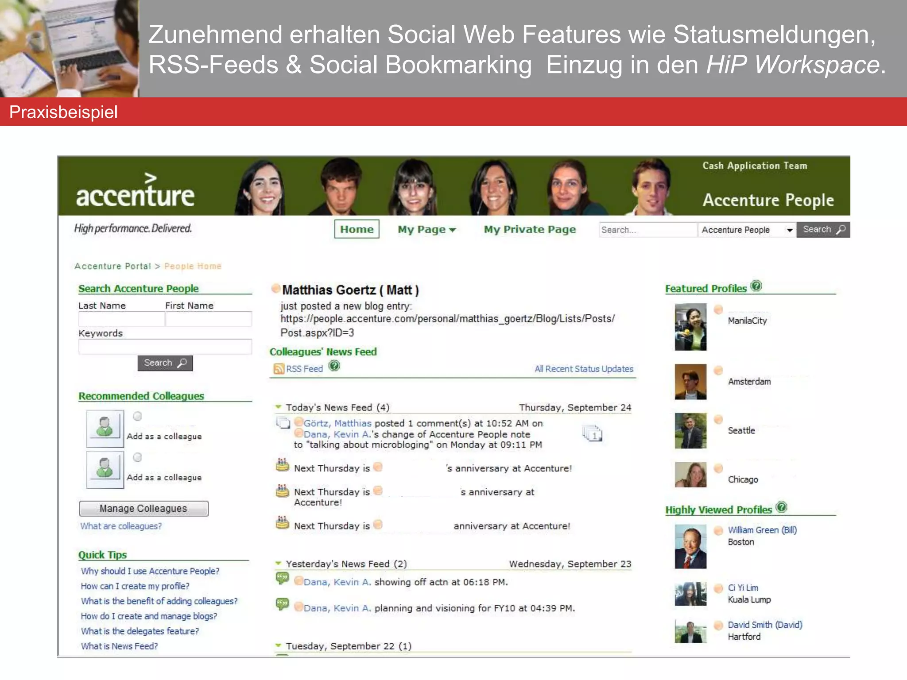
Task: Open What is the delegates feature?
Action: [140, 631]
